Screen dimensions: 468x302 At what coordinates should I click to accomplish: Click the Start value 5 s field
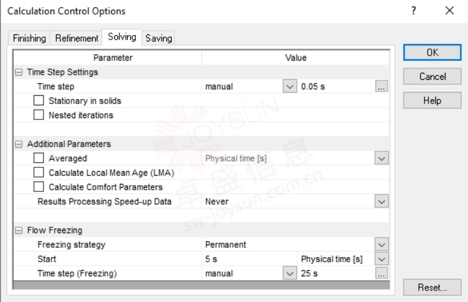[249, 259]
